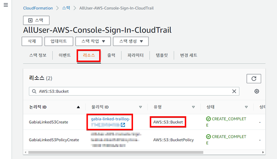Click the scroll right arrow of table
The image size is (277, 159).
(x=263, y=152)
